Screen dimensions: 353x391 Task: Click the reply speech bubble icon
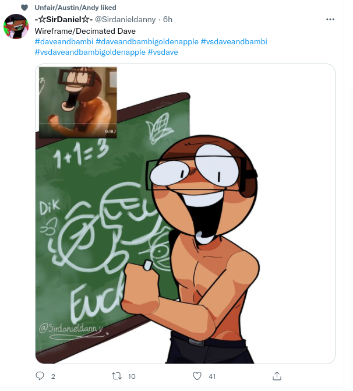pyautogui.click(x=40, y=376)
